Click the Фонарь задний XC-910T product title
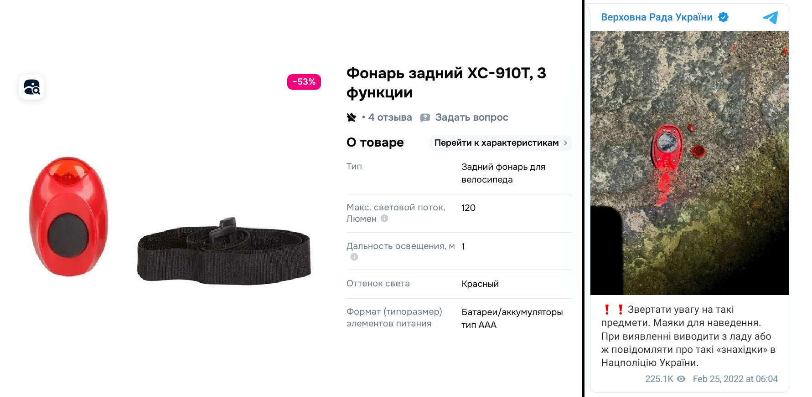The width and height of the screenshot is (812, 397). (446, 82)
